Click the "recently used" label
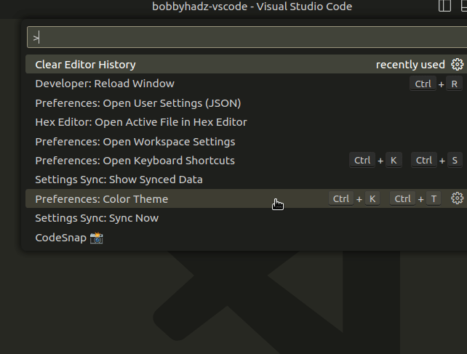Image resolution: width=467 pixels, height=354 pixels. coord(410,65)
